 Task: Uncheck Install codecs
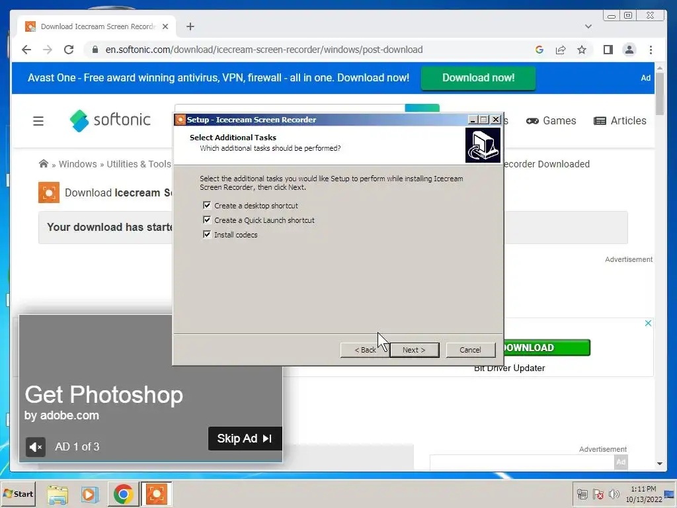click(x=207, y=234)
